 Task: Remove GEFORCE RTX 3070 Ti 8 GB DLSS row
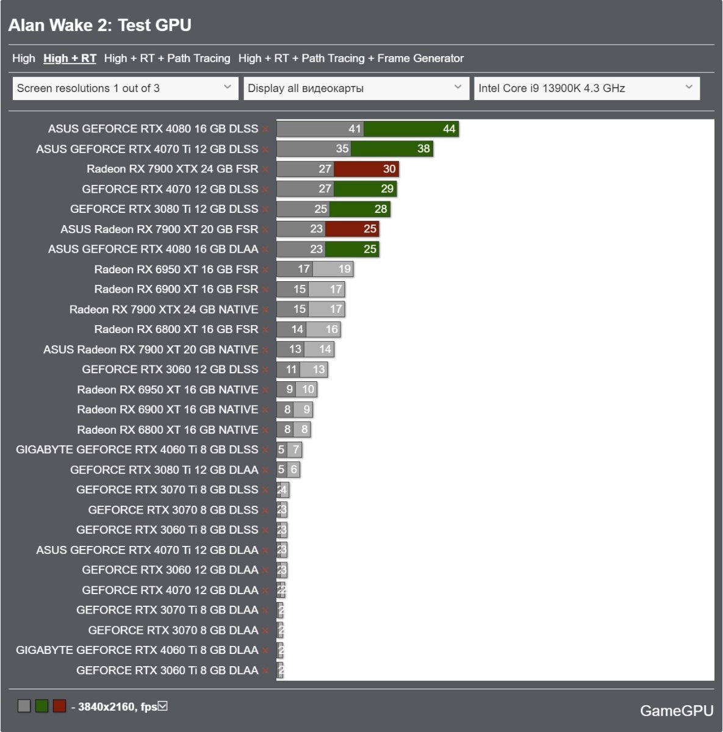point(266,490)
